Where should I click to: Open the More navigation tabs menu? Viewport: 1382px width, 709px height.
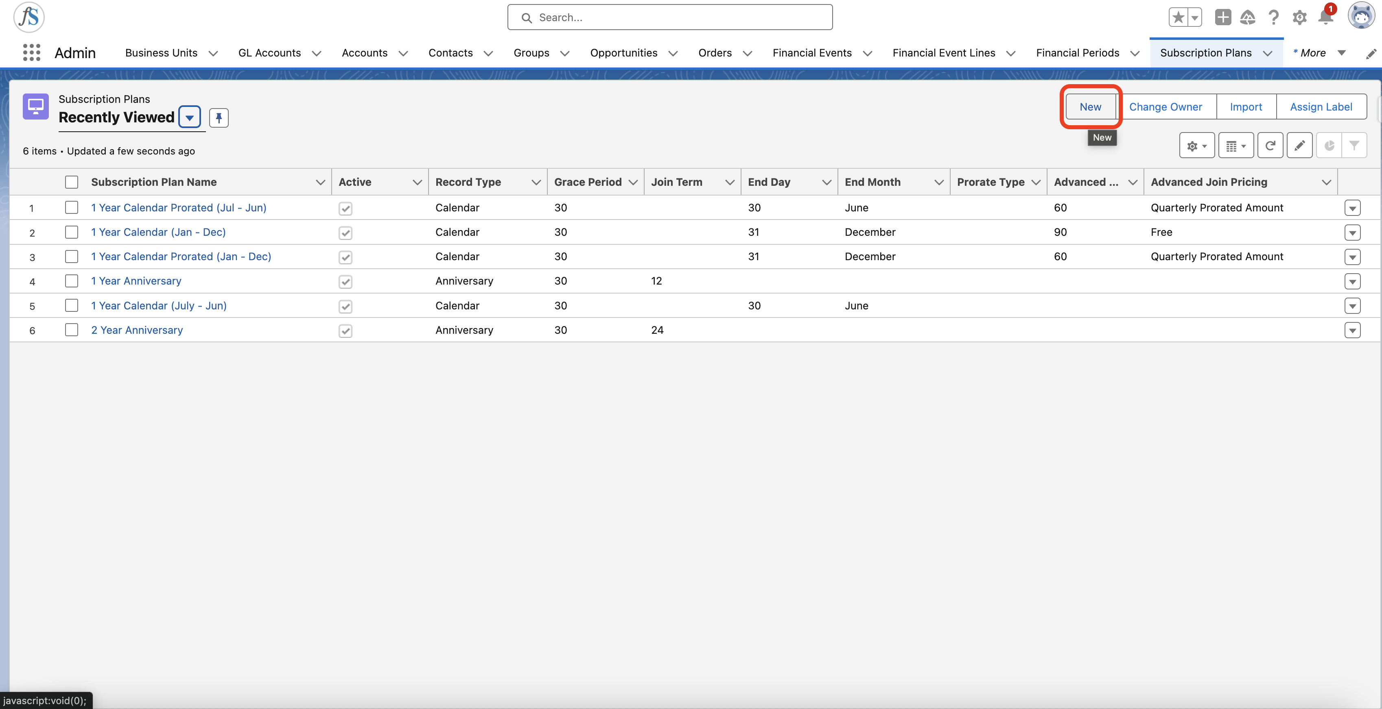pos(1319,52)
